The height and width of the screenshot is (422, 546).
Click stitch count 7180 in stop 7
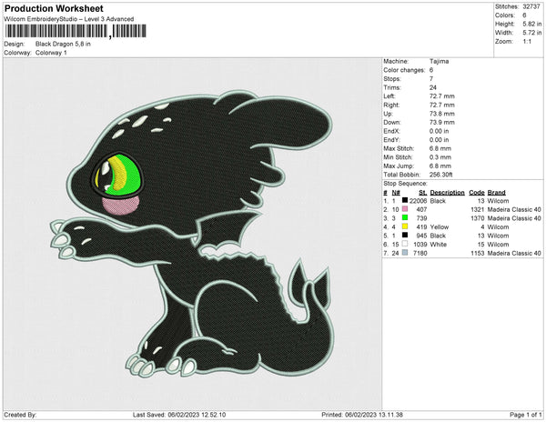420,253
